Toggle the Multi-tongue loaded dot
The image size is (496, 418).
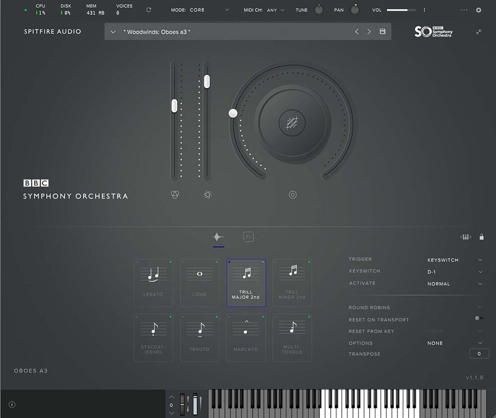[x=310, y=317]
